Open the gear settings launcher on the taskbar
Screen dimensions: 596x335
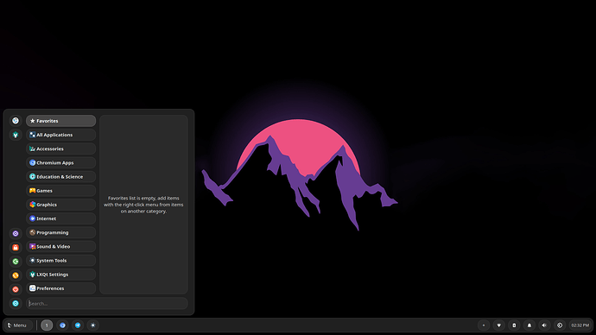pyautogui.click(x=92, y=326)
